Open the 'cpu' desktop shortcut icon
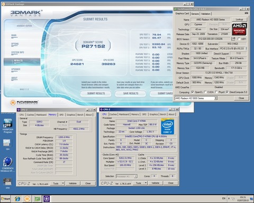The width and height of the screenshot is (254, 203). pyautogui.click(x=7, y=144)
